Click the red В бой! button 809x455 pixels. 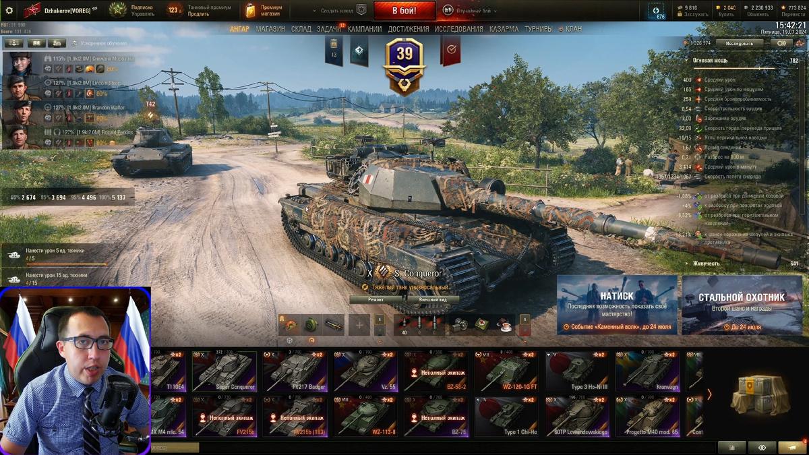pos(404,11)
